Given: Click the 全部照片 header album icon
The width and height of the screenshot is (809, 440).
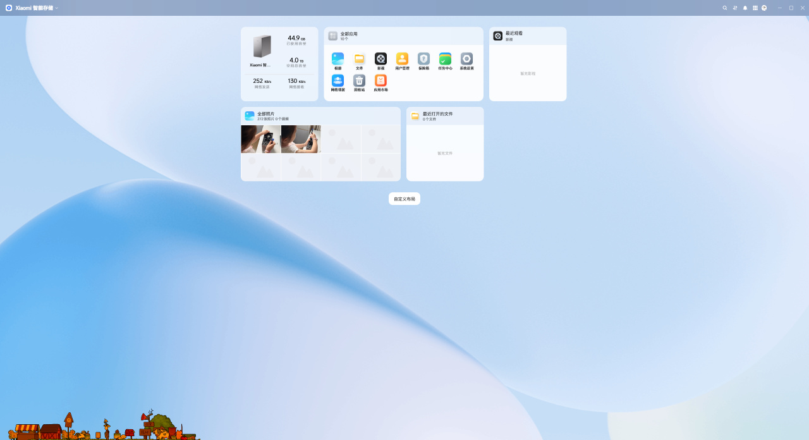Looking at the screenshot, I should (250, 116).
